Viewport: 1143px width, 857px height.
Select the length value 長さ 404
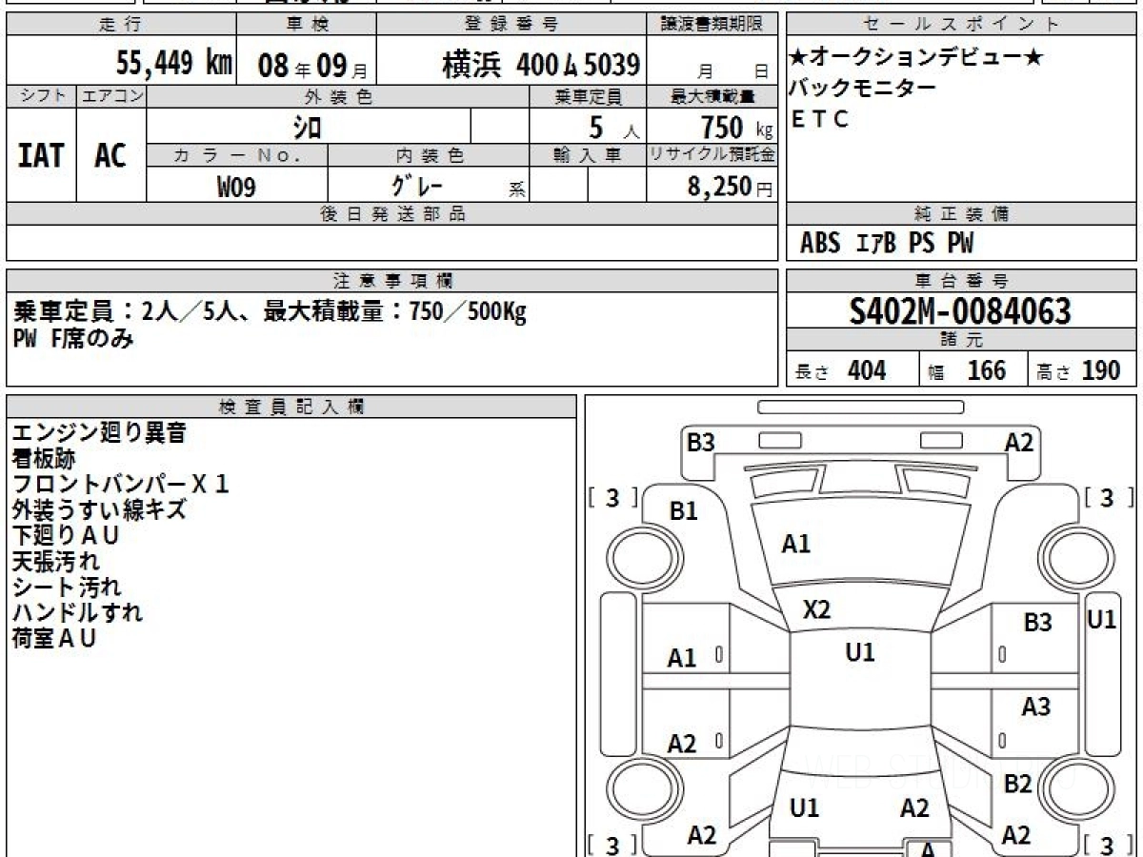coord(840,370)
